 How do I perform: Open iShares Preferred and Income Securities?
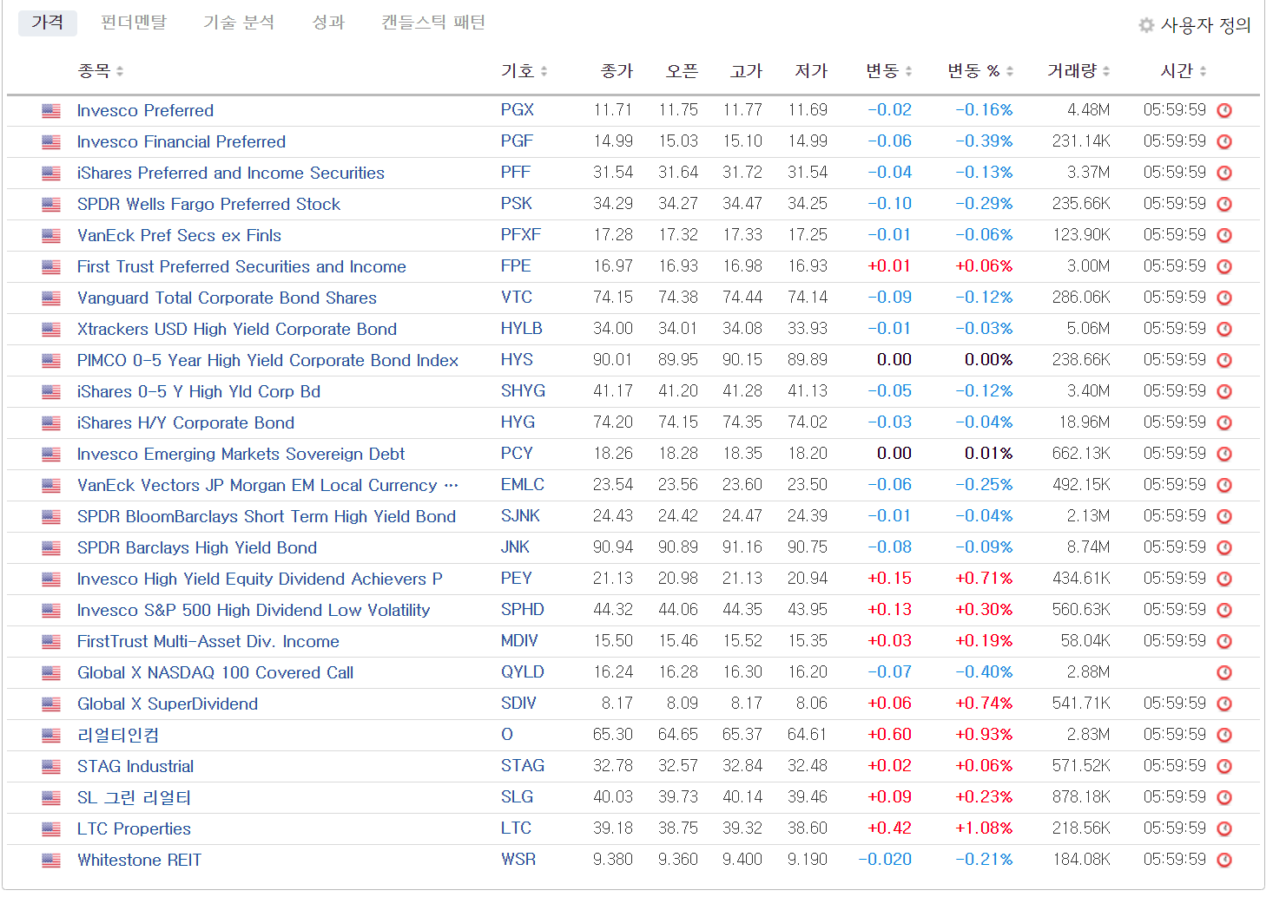click(x=231, y=173)
